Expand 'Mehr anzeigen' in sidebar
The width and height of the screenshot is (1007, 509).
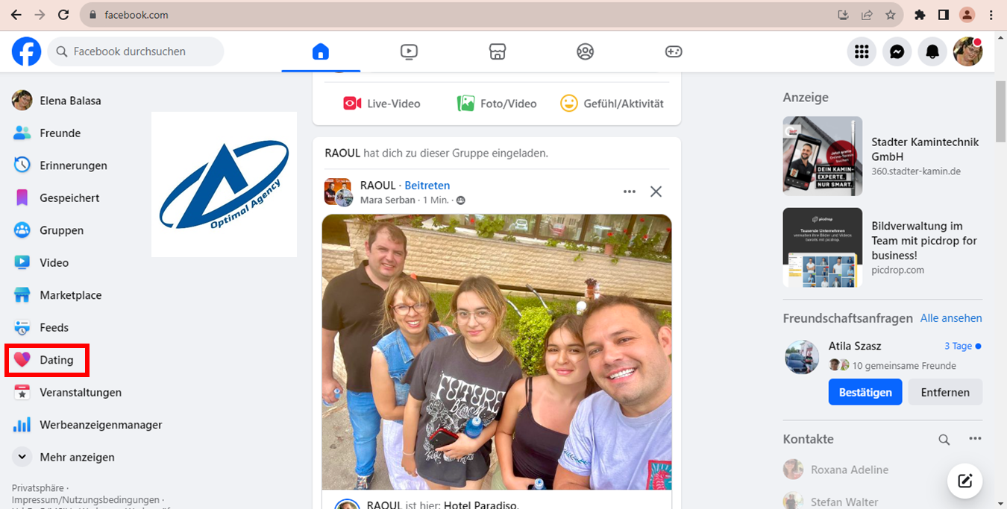[x=64, y=458]
